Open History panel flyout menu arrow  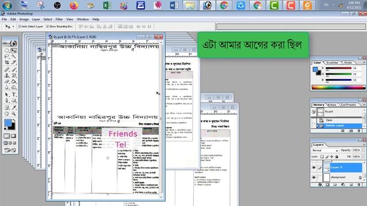click(x=364, y=105)
